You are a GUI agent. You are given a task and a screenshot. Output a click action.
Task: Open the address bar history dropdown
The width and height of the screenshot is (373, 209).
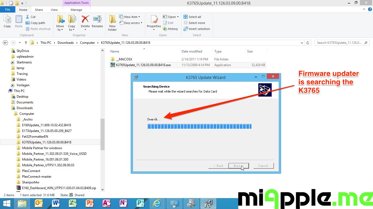click(x=302, y=43)
